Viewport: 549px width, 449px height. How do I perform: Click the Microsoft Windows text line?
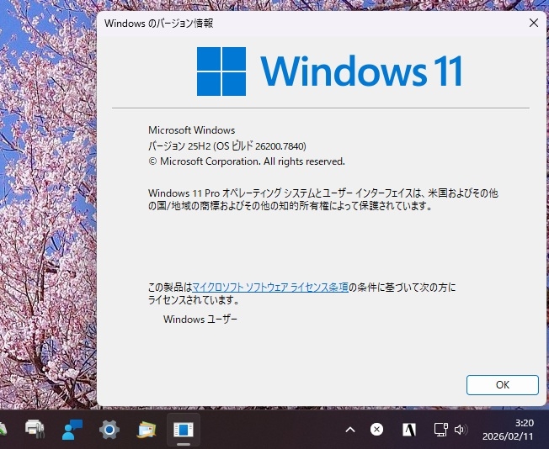[191, 130]
